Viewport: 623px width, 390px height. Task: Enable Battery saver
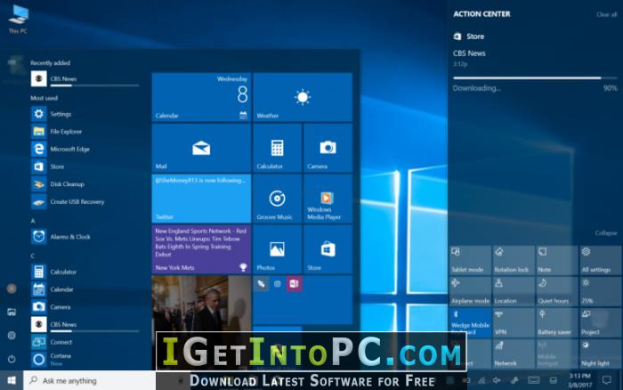coord(556,323)
